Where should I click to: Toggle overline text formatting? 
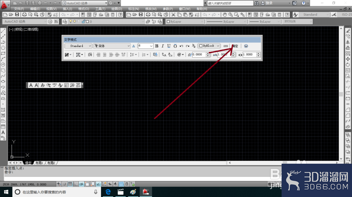(x=175, y=46)
